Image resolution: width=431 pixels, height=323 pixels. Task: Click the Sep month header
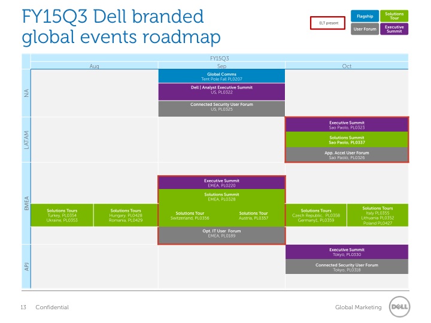point(221,66)
